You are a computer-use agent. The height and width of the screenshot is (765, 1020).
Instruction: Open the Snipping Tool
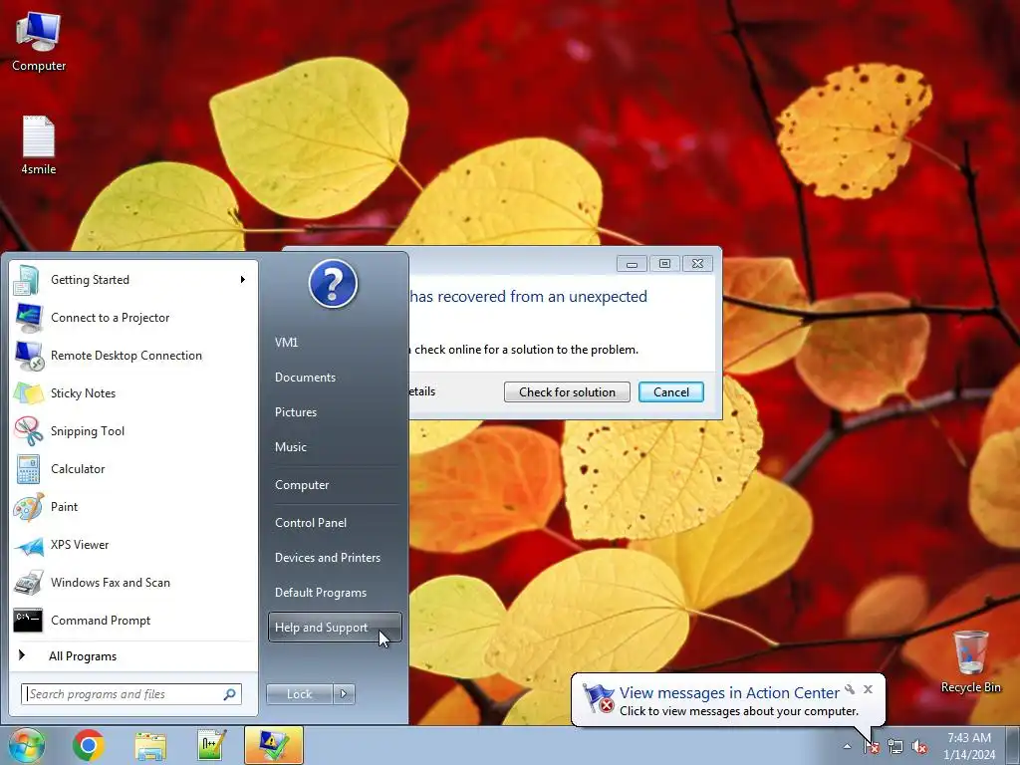click(x=132, y=430)
